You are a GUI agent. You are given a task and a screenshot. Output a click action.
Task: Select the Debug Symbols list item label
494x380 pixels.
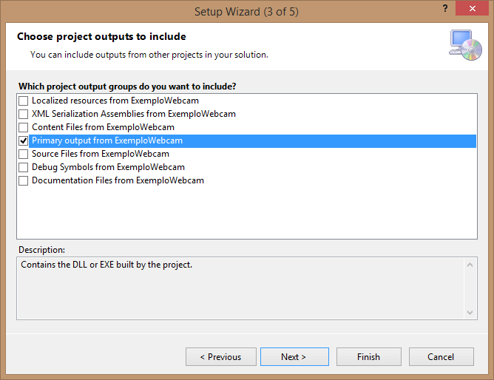(x=109, y=167)
